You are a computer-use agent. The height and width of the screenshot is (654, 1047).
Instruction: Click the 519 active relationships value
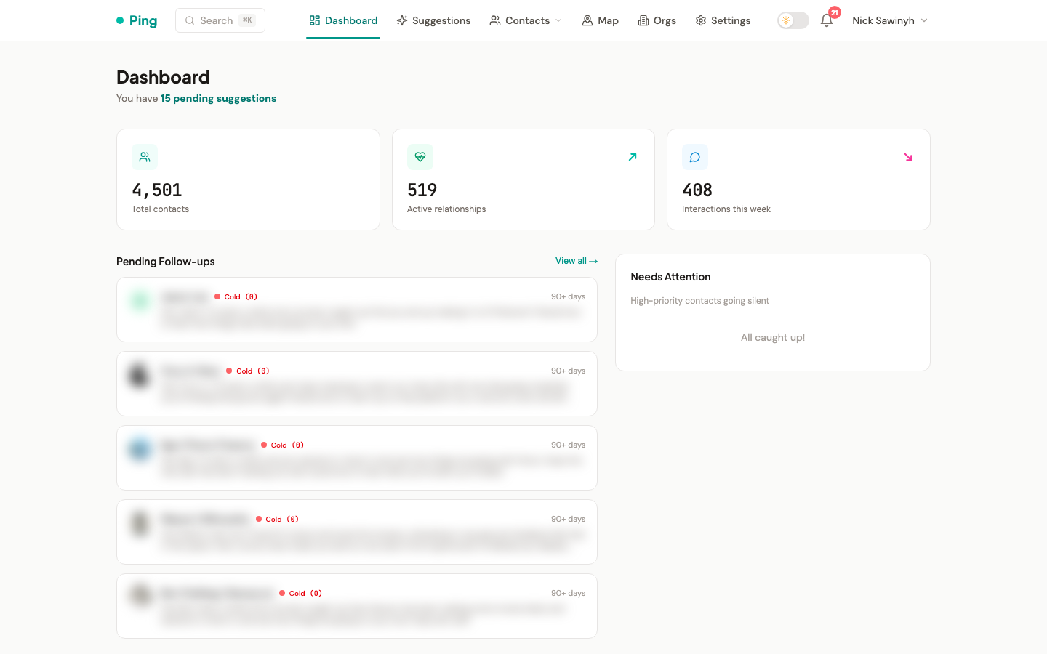(422, 190)
